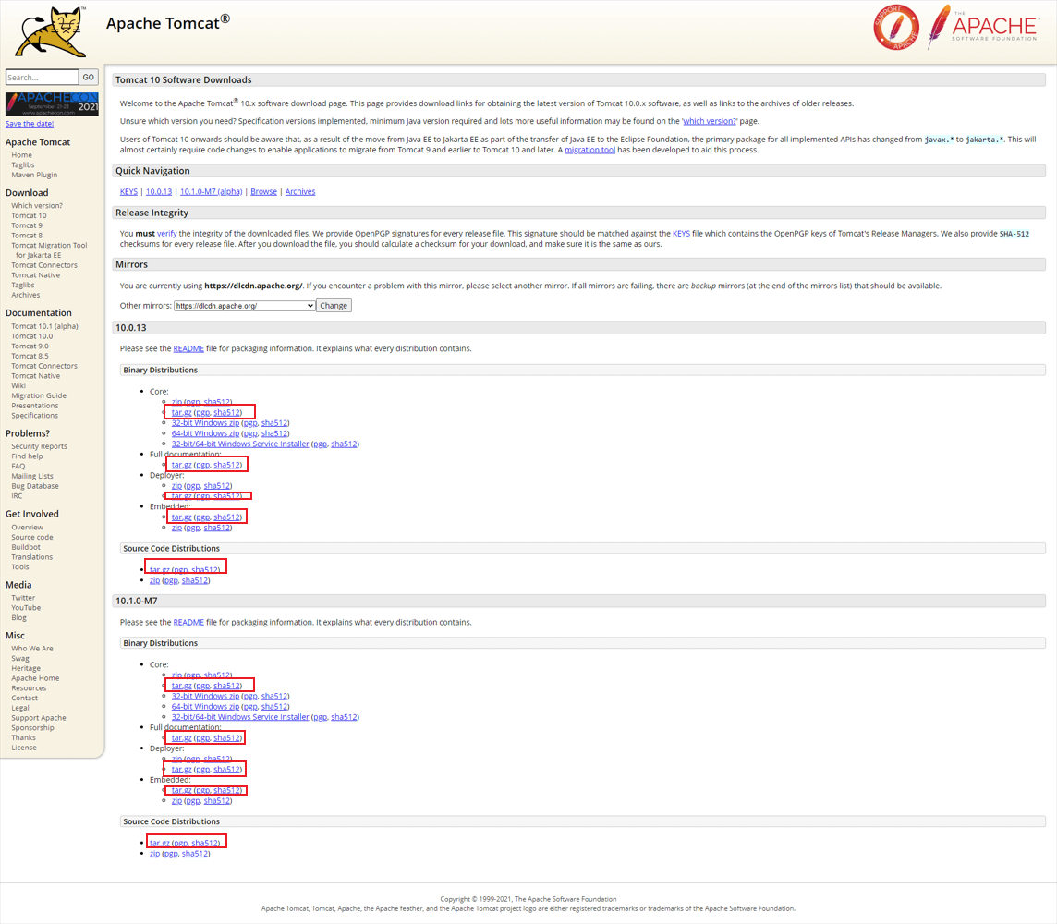
Task: Open Maven Plugin sidebar link
Action: [34, 175]
